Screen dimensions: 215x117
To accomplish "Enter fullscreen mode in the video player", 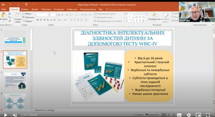I will (x=208, y=115).
